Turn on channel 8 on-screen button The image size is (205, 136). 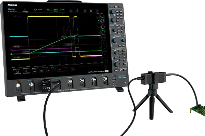tap(105, 60)
